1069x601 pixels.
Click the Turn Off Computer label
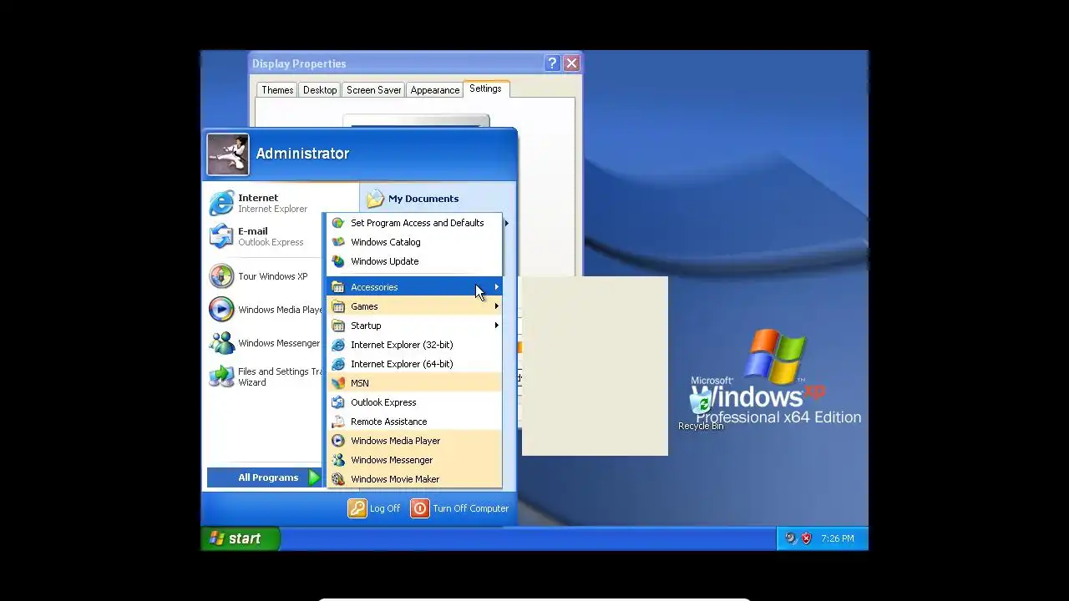[x=471, y=508]
